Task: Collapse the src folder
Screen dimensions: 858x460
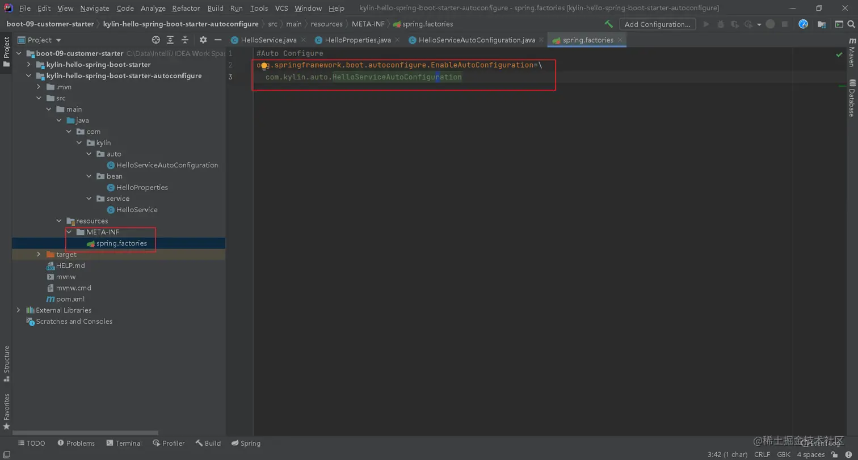Action: 39,98
